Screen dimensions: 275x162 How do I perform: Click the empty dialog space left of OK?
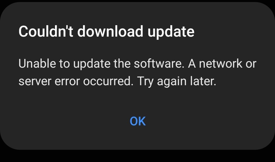click(x=65, y=121)
